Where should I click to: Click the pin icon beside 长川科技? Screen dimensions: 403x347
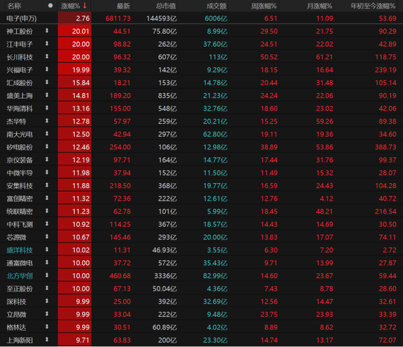pos(47,56)
